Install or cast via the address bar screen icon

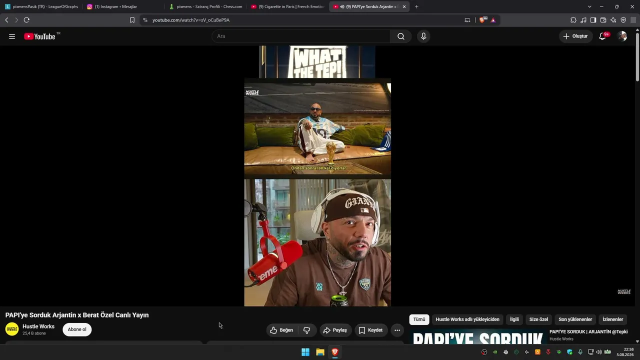coord(467,20)
